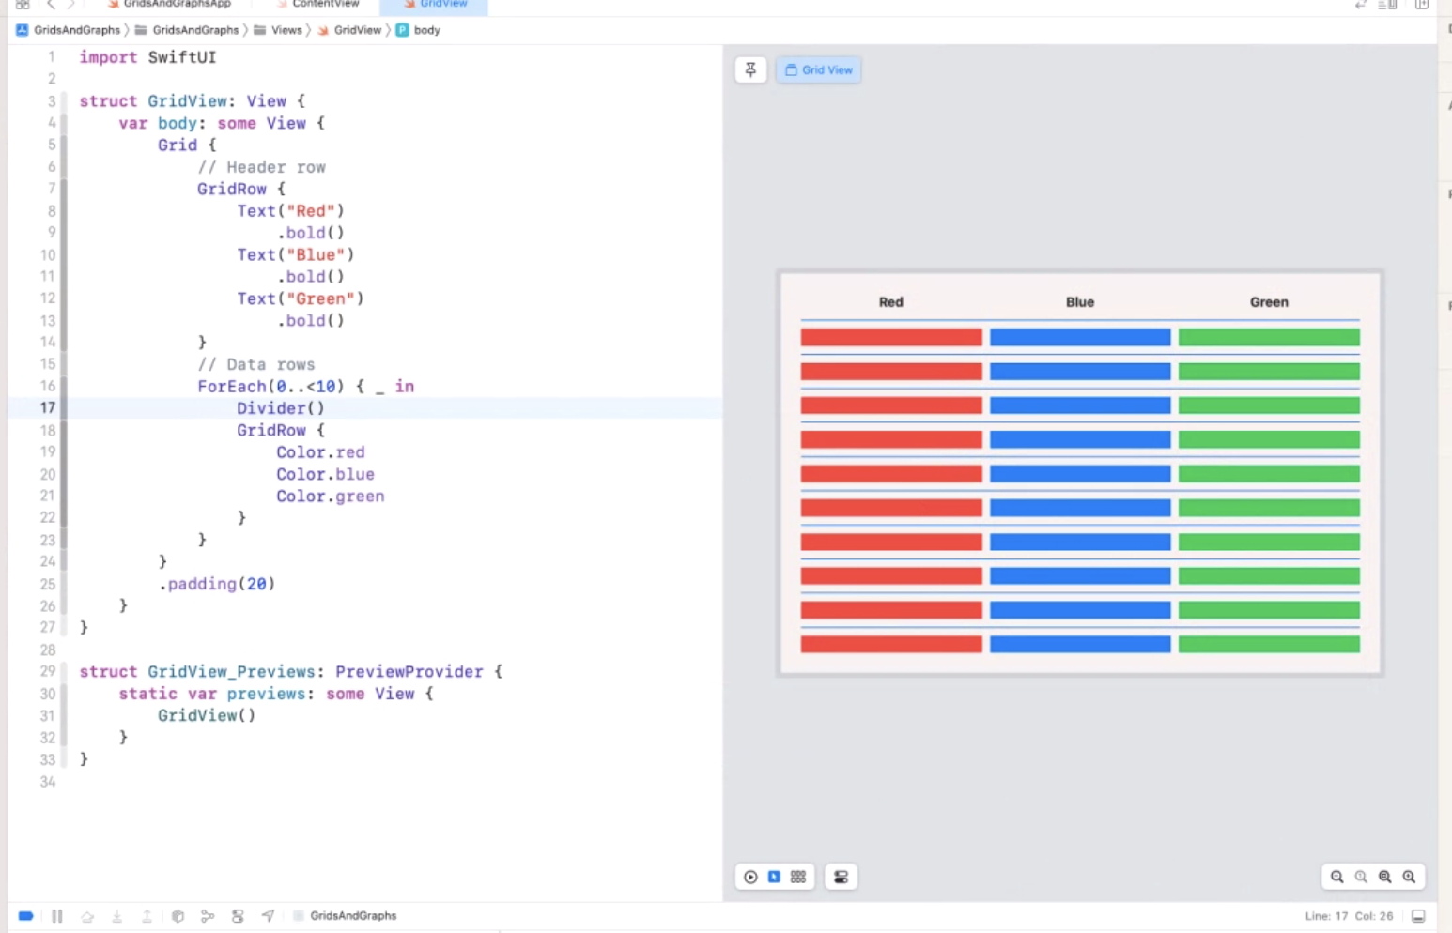This screenshot has height=933, width=1452.
Task: Click the step out debug icon
Action: coord(147,916)
